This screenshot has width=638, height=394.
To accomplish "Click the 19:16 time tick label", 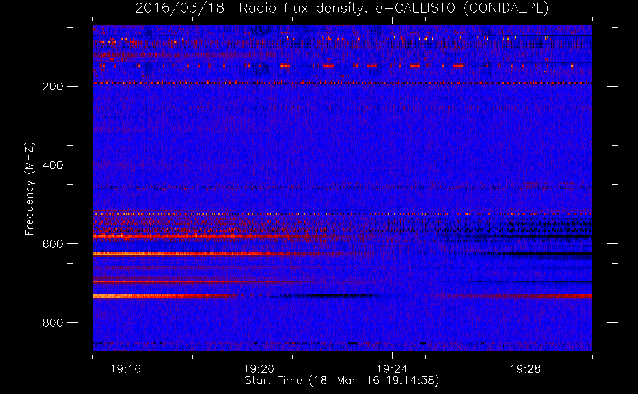I will pos(126,369).
